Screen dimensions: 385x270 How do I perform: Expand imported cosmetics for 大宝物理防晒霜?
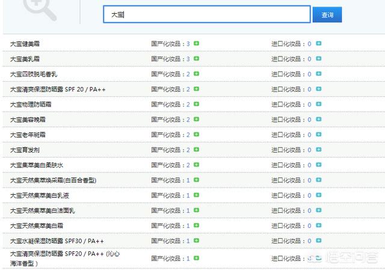tap(318, 104)
